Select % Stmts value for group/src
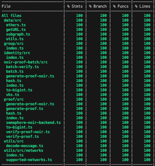The width and height of the screenshot is (155, 166). (x=79, y=43)
